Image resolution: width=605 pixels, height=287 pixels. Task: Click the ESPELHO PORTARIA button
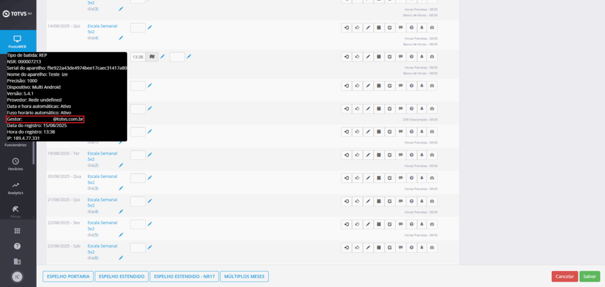tap(68, 276)
